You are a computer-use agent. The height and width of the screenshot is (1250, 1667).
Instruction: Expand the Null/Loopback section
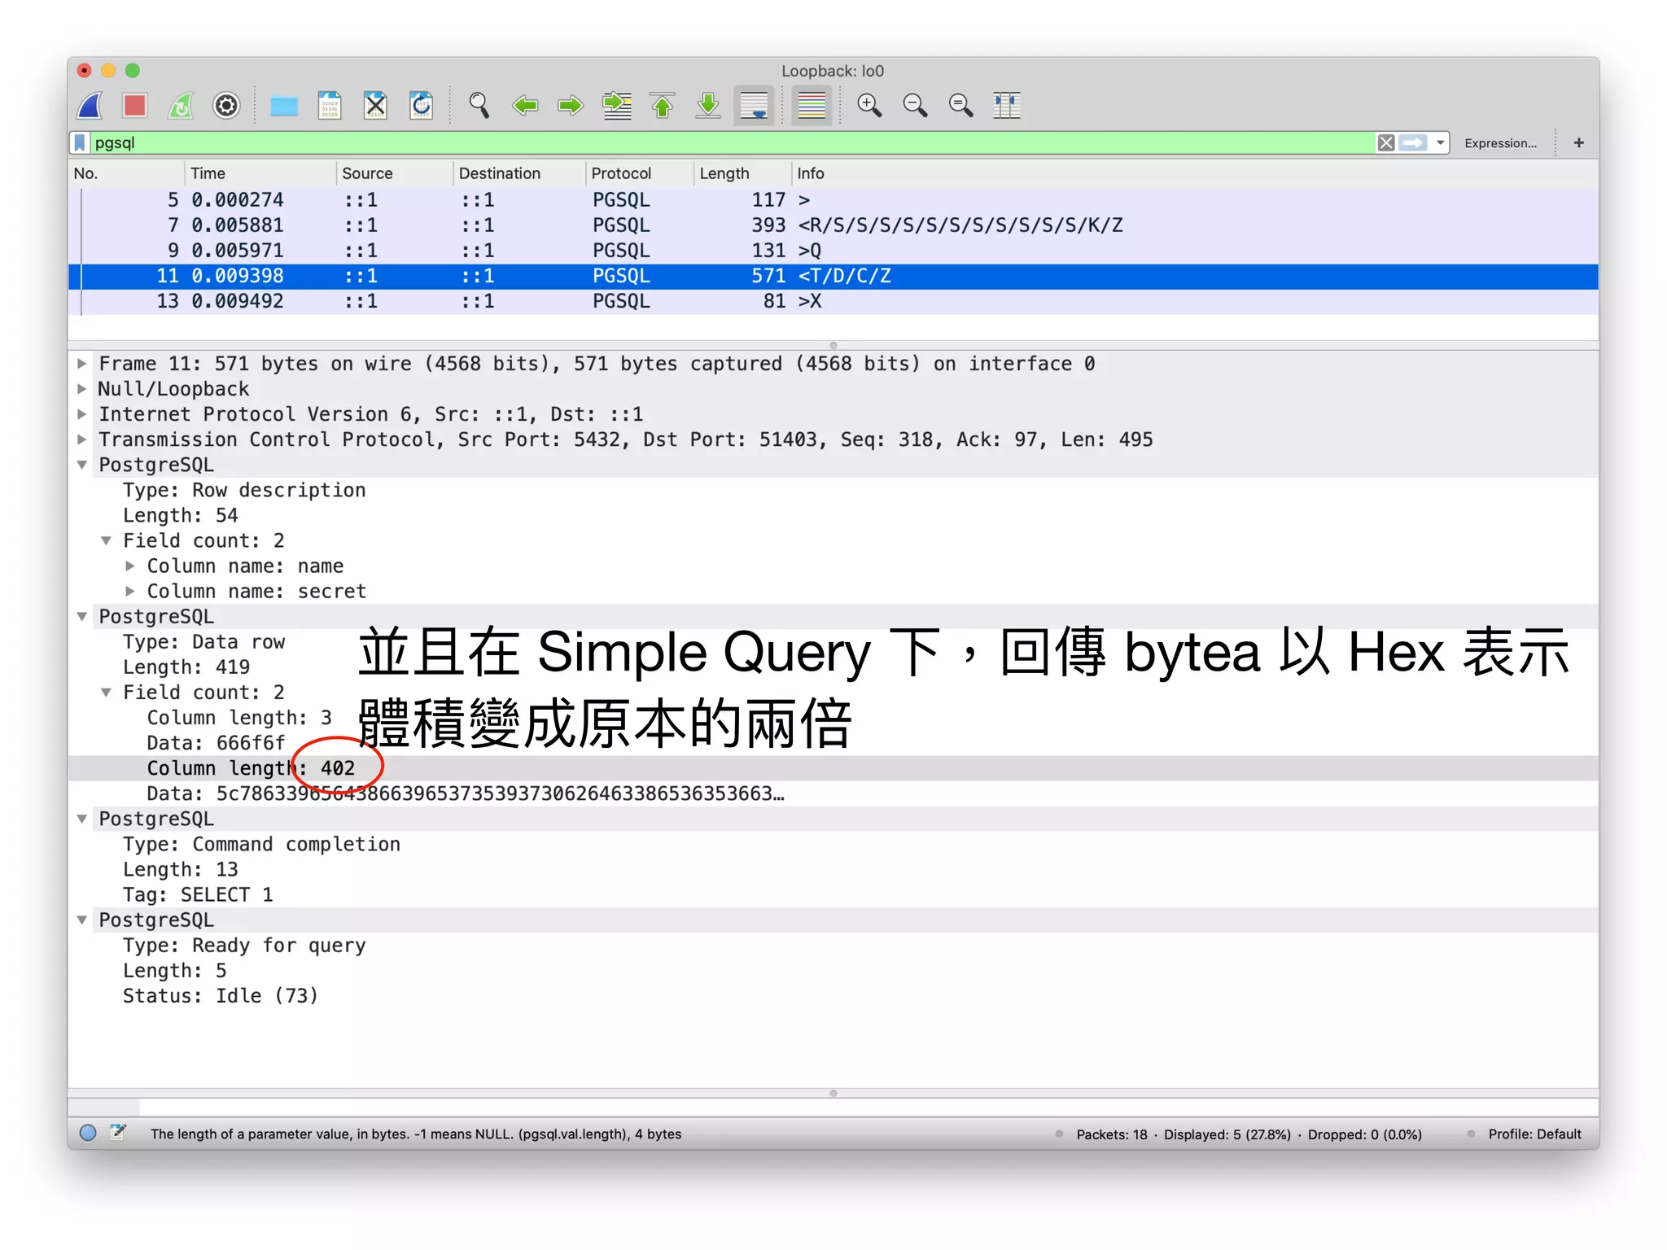click(81, 389)
